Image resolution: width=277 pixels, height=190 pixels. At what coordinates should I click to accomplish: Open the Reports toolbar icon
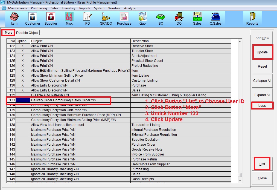click(x=252, y=19)
